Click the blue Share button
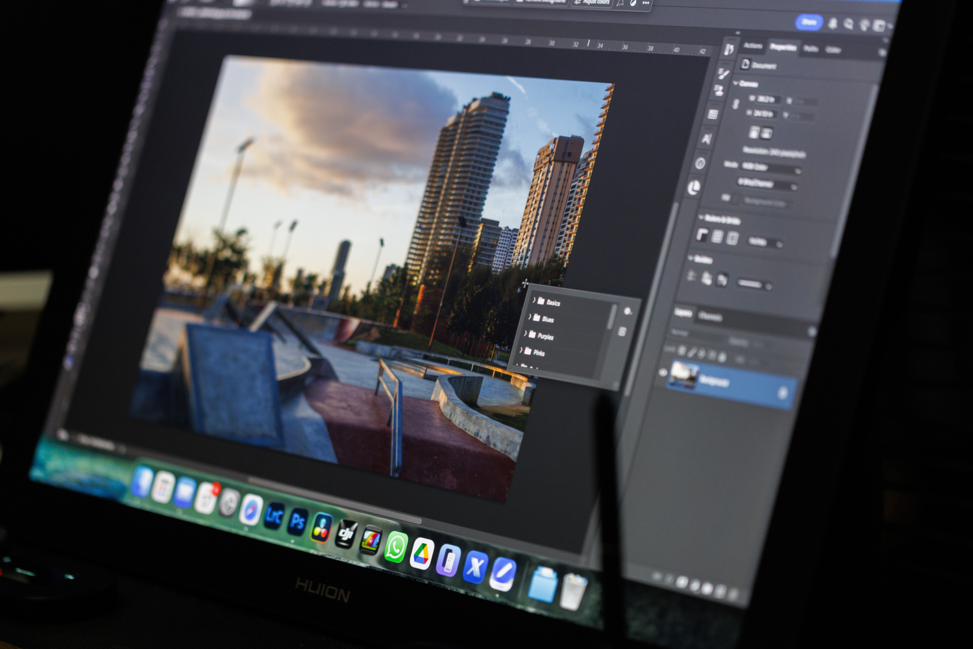973x649 pixels. click(x=809, y=22)
